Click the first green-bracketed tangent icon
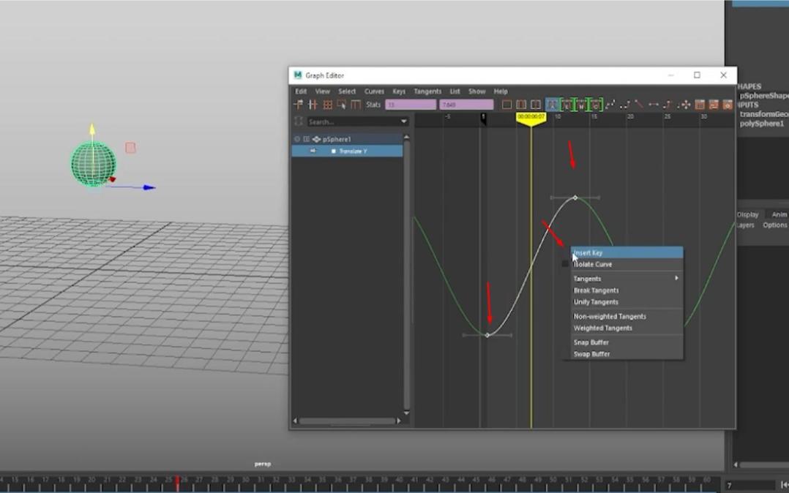Viewport: 789px width, 493px height. click(567, 105)
